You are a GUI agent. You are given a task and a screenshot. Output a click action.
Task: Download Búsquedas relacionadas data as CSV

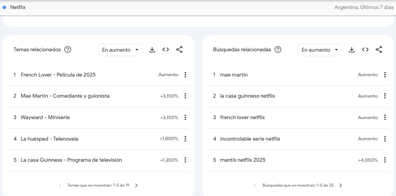(351, 50)
